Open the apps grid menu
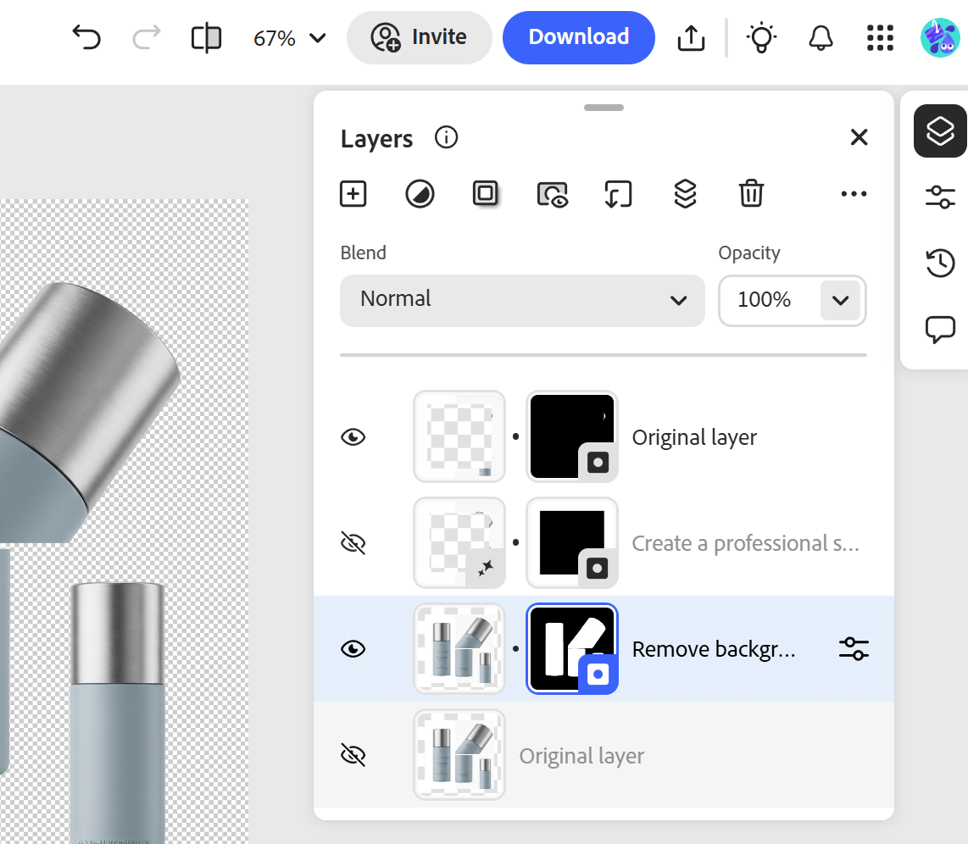Image resolution: width=968 pixels, height=844 pixels. (881, 38)
